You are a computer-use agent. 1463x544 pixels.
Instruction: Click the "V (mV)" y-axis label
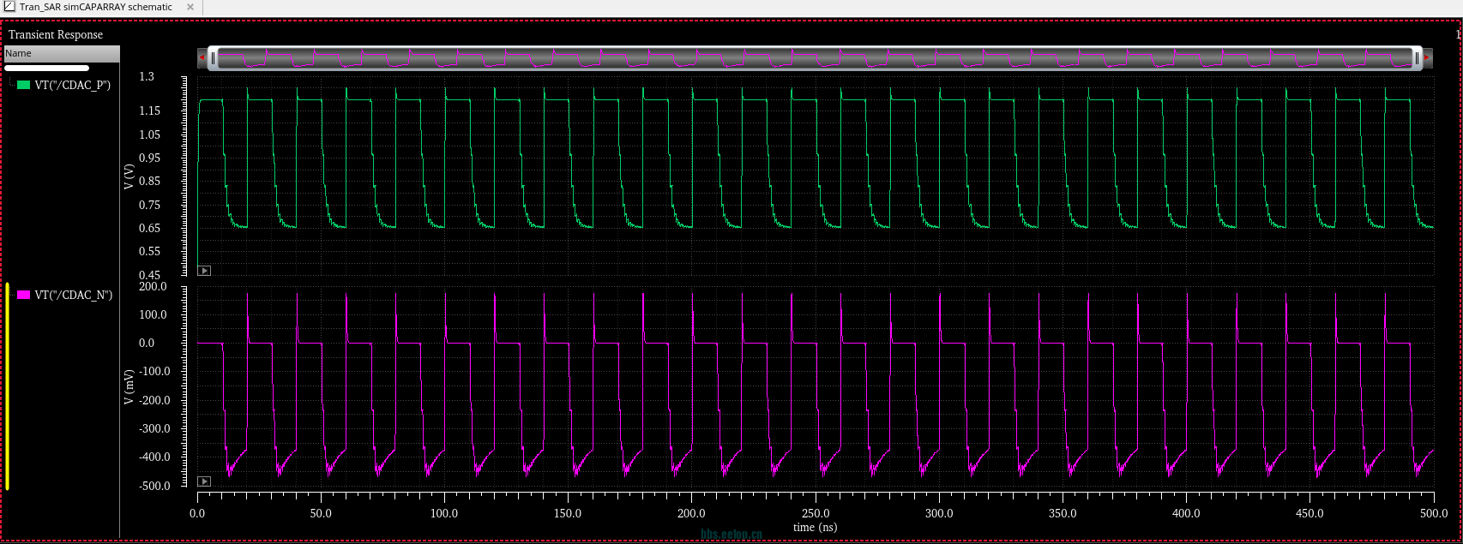click(129, 387)
